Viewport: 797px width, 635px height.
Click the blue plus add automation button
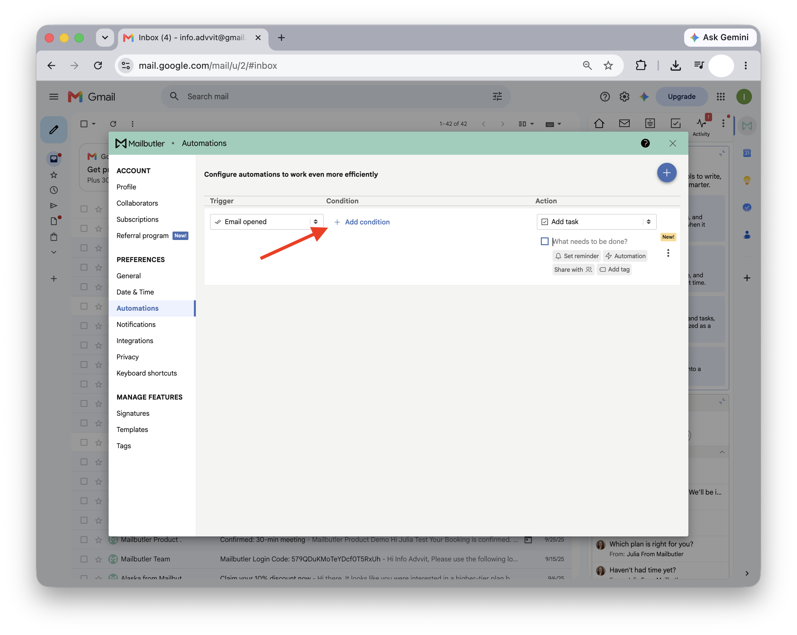[666, 173]
